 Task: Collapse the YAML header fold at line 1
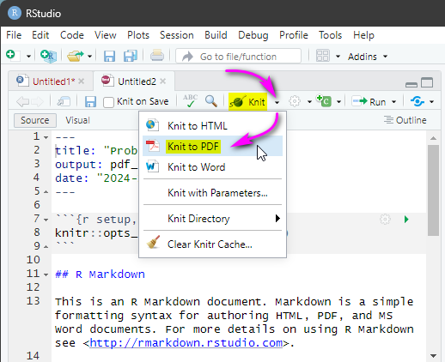[46, 137]
